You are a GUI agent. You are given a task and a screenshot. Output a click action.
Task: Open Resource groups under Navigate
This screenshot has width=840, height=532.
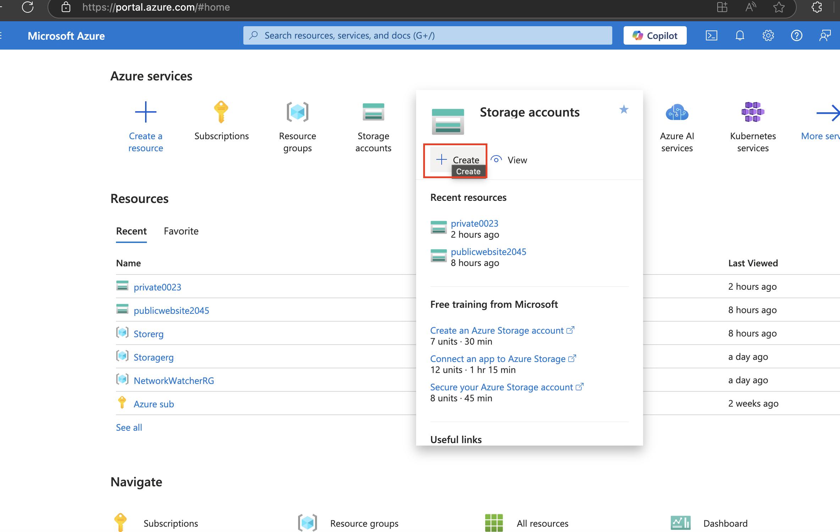(x=364, y=523)
